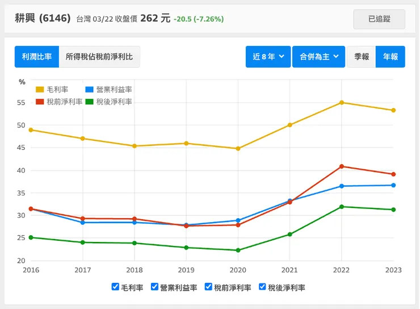Click the 已追蹤 follow button
The width and height of the screenshot is (420, 309).
pyautogui.click(x=379, y=19)
